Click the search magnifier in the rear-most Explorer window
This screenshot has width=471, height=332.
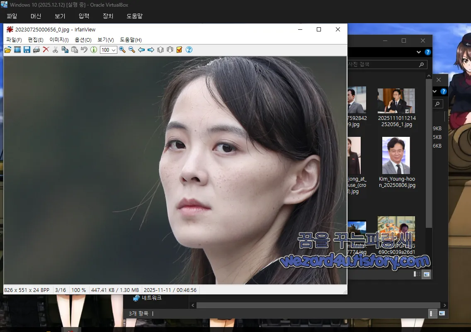point(438,104)
